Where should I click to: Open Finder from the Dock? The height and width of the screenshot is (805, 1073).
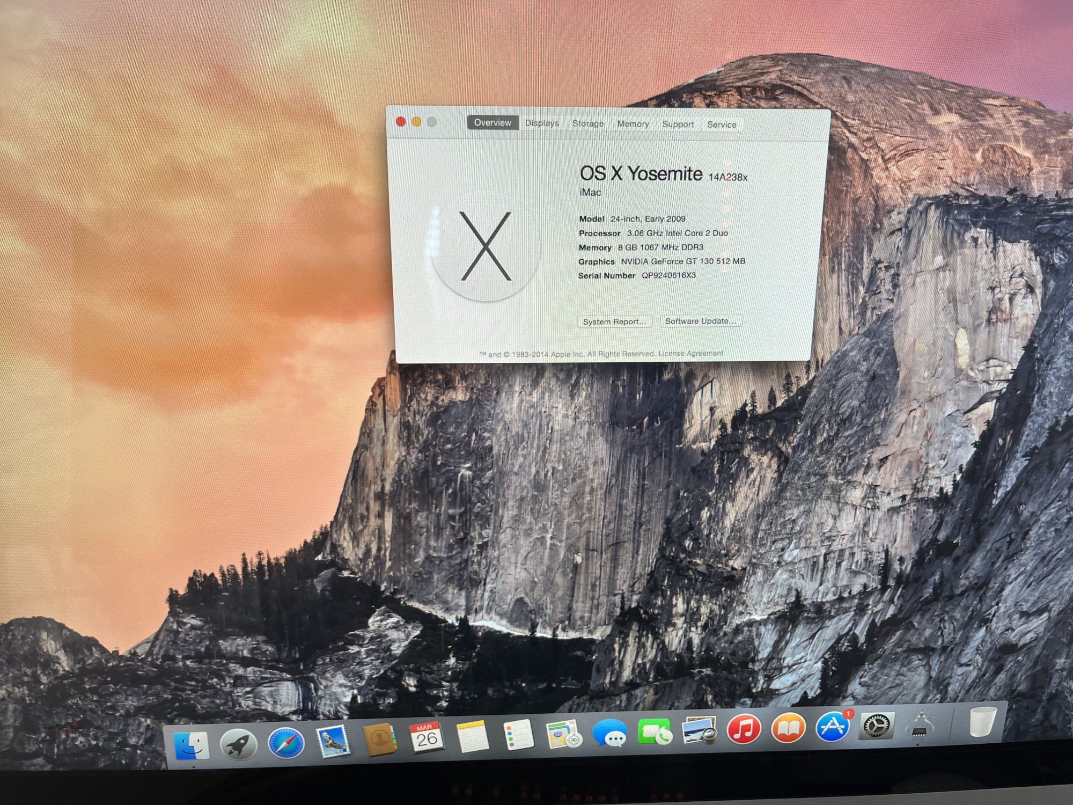[x=191, y=746]
